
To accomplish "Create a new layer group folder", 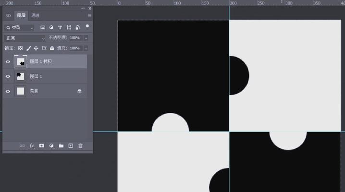I will pos(61,145).
